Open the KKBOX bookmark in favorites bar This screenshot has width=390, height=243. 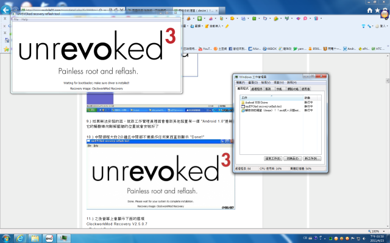(x=270, y=49)
